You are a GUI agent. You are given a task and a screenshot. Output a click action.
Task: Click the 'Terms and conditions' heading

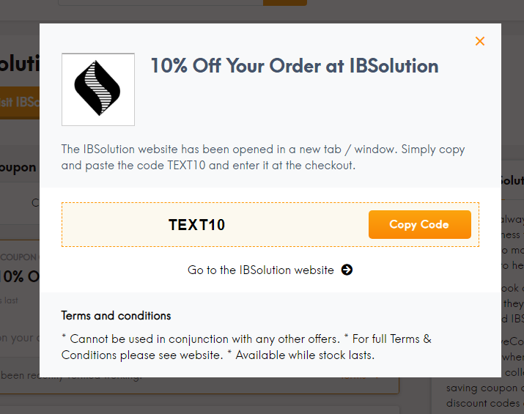coord(116,316)
